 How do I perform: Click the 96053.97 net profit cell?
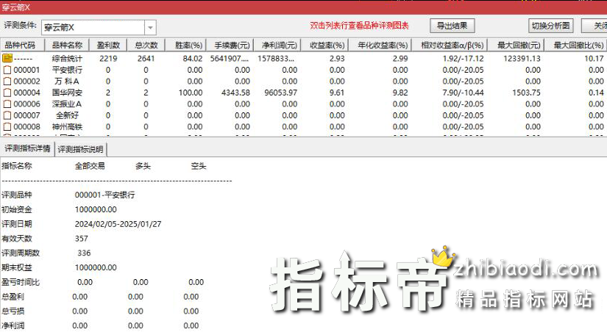pyautogui.click(x=280, y=93)
